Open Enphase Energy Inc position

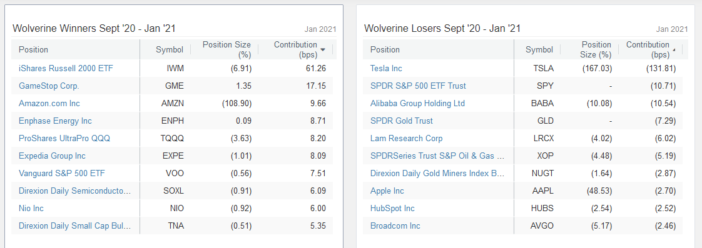(55, 121)
